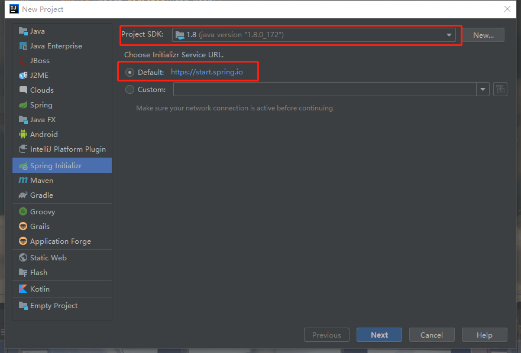Select the 'Clouds' label
This screenshot has height=353, width=521.
(x=42, y=90)
